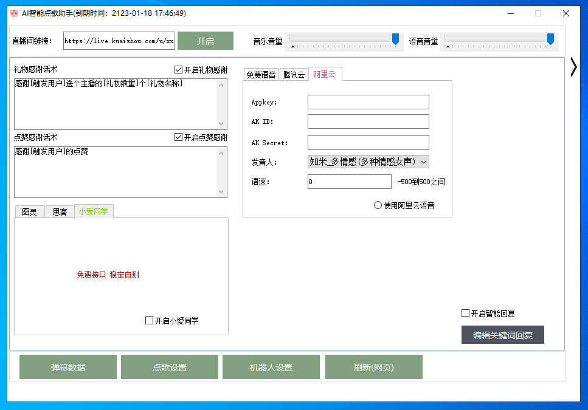This screenshot has width=588, height=410.
Task: Open 弹幕数据 panel
Action: click(x=68, y=367)
